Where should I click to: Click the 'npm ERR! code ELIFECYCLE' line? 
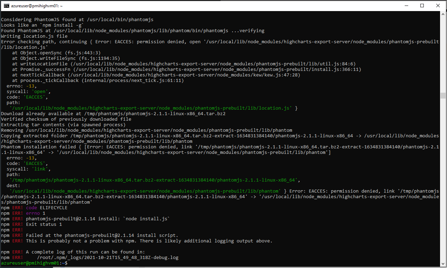[34, 208]
